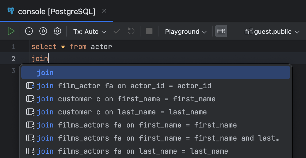This screenshot has height=158, width=306.
Task: Run the query with the green play icon
Action: (11, 31)
